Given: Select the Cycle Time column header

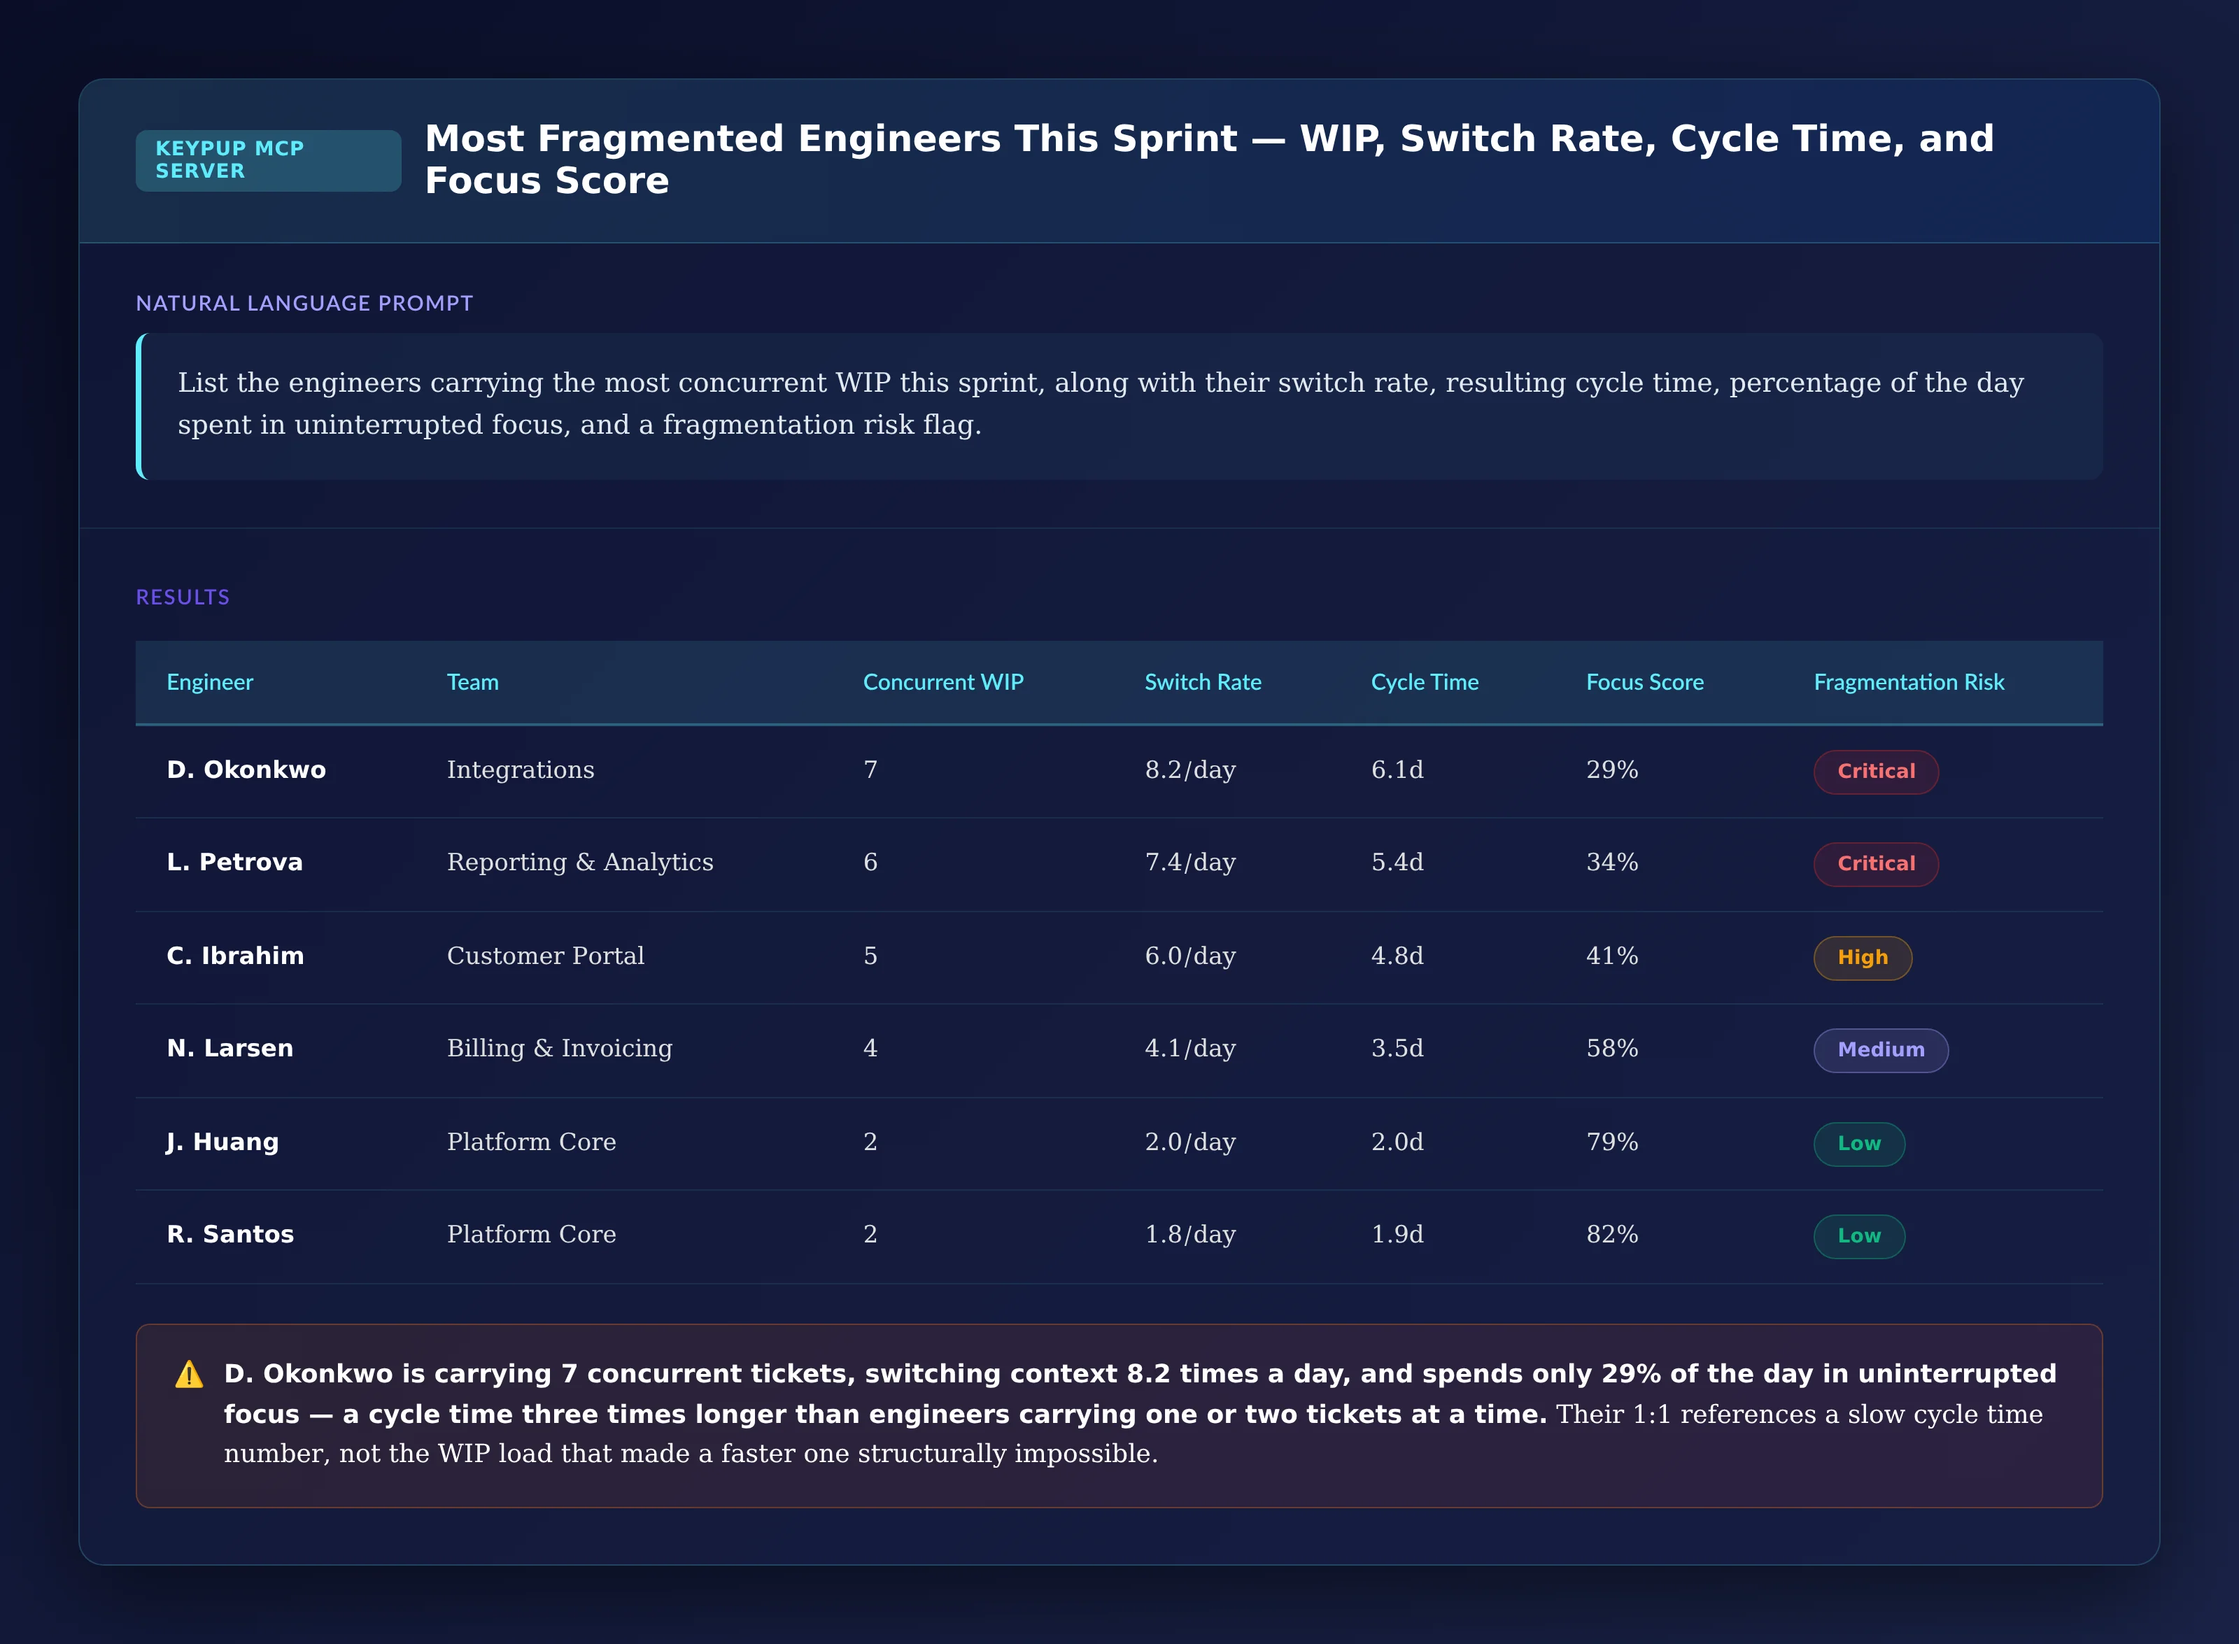Looking at the screenshot, I should click(x=1425, y=683).
